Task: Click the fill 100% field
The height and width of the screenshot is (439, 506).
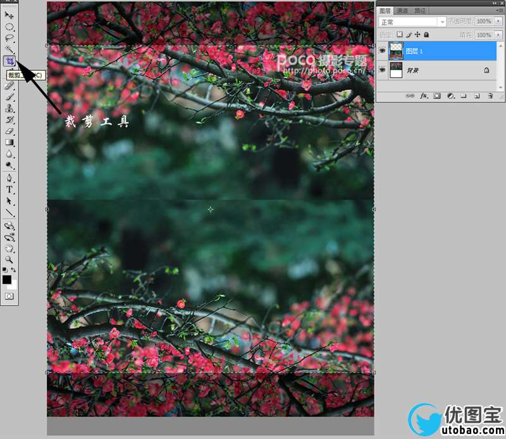Action: click(484, 35)
